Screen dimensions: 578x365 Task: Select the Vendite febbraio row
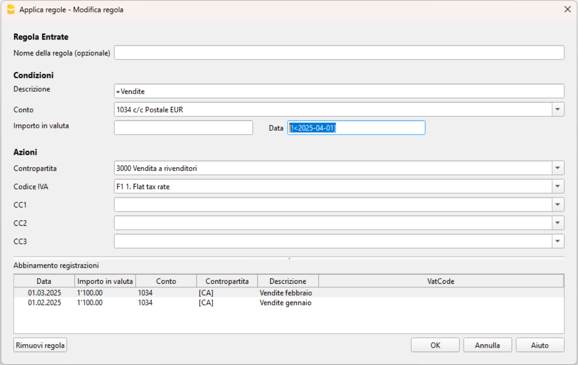pos(286,293)
